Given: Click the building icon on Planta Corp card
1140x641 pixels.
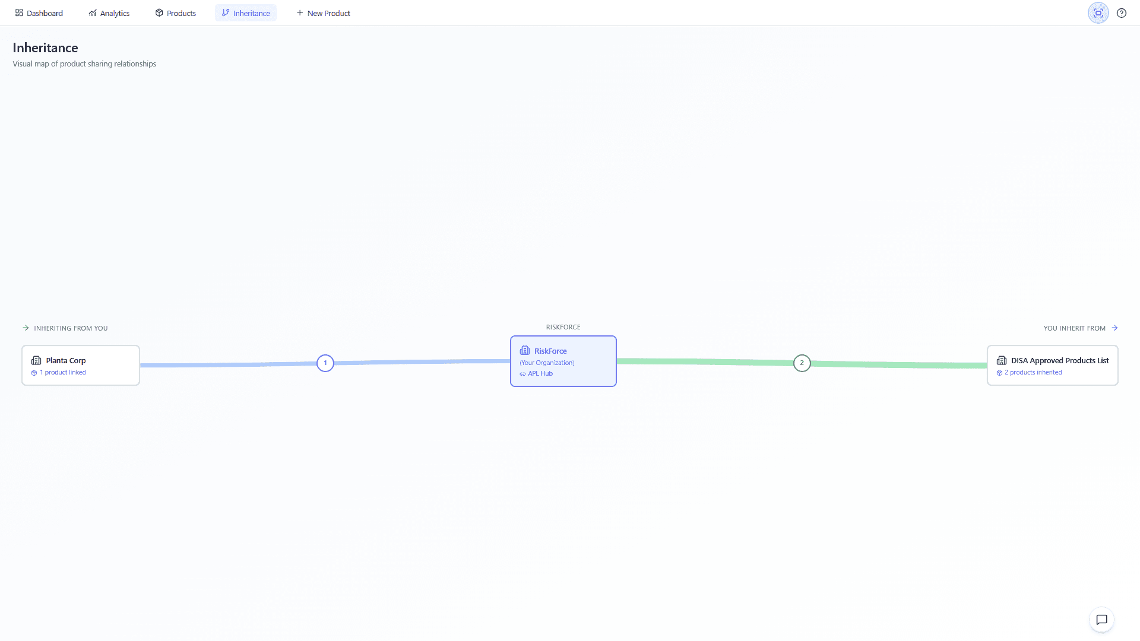Looking at the screenshot, I should coord(37,360).
